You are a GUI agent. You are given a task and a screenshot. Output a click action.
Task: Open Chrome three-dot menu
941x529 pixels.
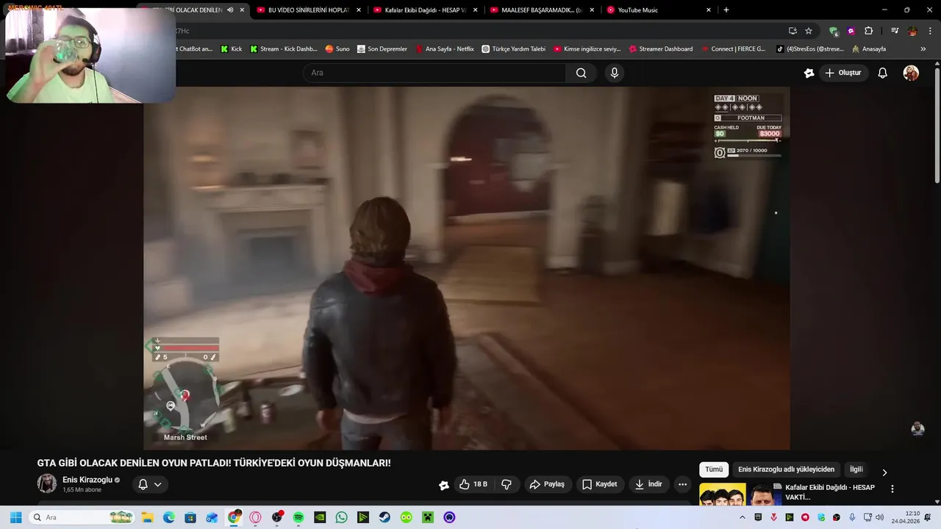tap(930, 31)
